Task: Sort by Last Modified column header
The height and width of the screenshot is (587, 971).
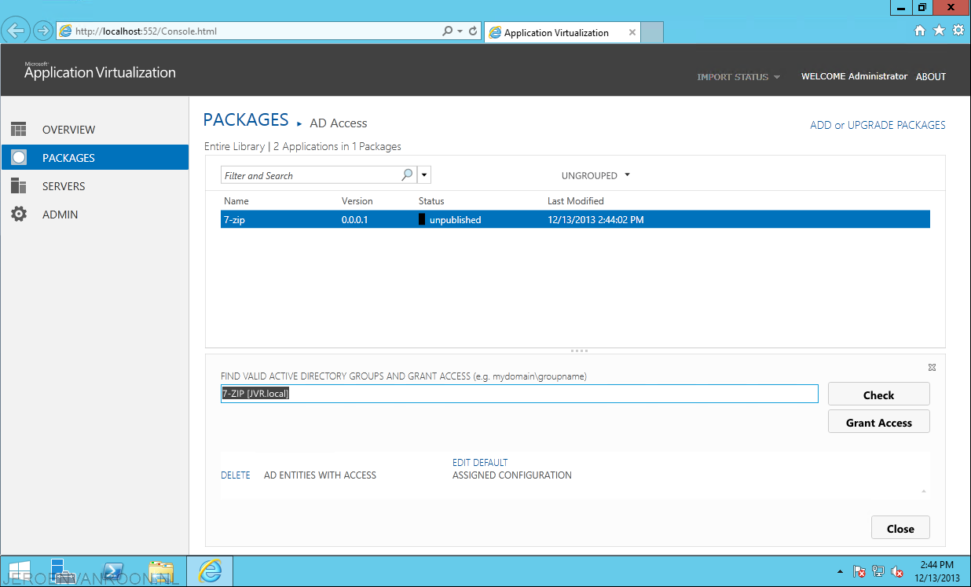Action: coord(576,201)
